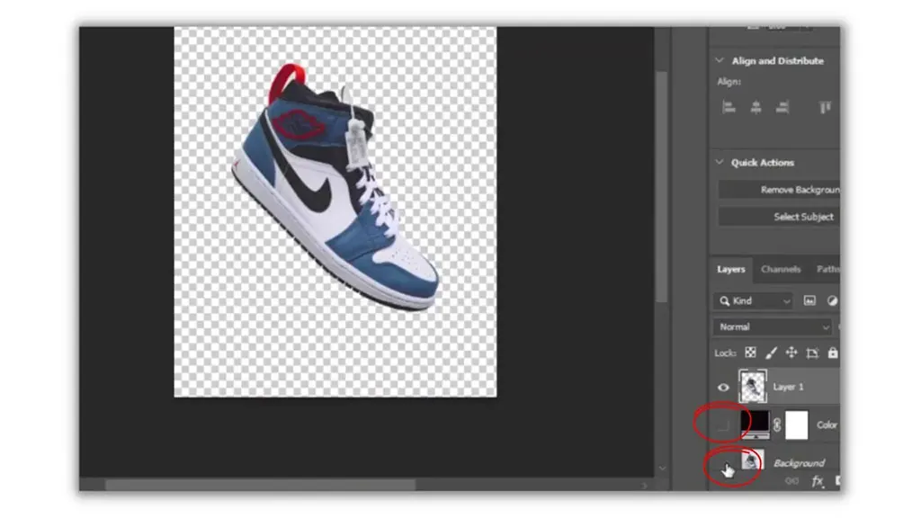This screenshot has width=921, height=518.
Task: Click Select Subject button
Action: [779, 217]
